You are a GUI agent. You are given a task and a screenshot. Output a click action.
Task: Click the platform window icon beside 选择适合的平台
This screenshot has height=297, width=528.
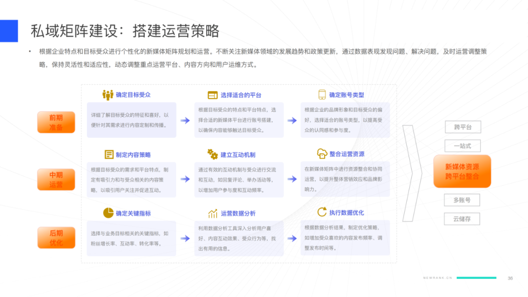pos(213,95)
